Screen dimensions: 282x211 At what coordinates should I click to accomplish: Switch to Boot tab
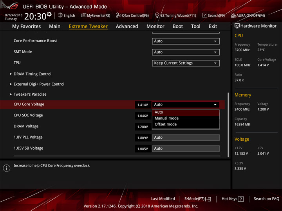pos(178,27)
